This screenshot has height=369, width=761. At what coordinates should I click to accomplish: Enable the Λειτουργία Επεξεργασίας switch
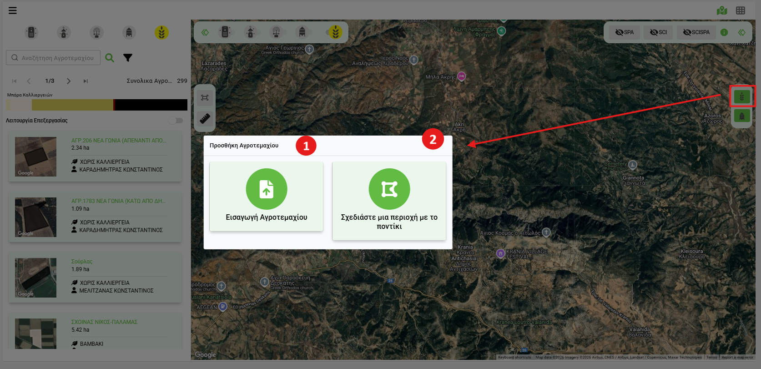tap(176, 121)
